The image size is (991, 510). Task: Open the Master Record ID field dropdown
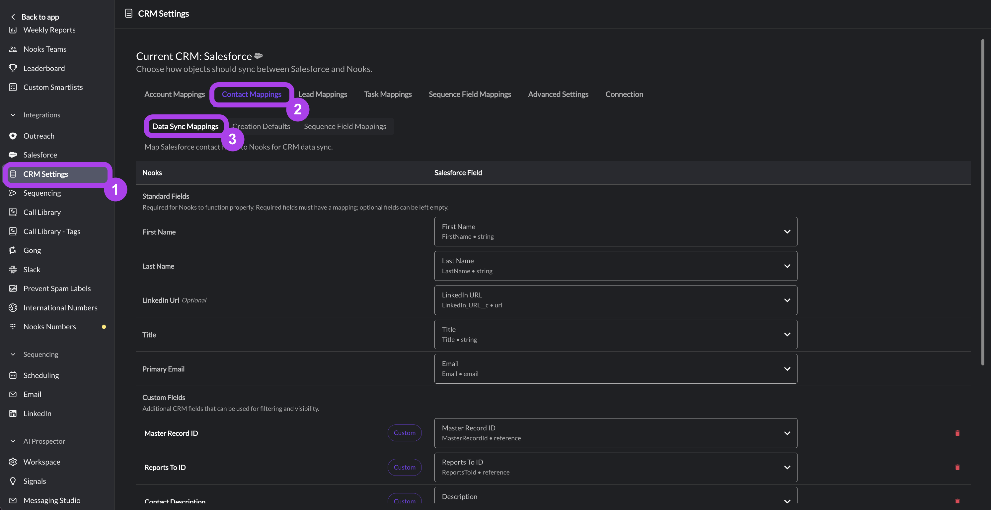[x=616, y=433]
